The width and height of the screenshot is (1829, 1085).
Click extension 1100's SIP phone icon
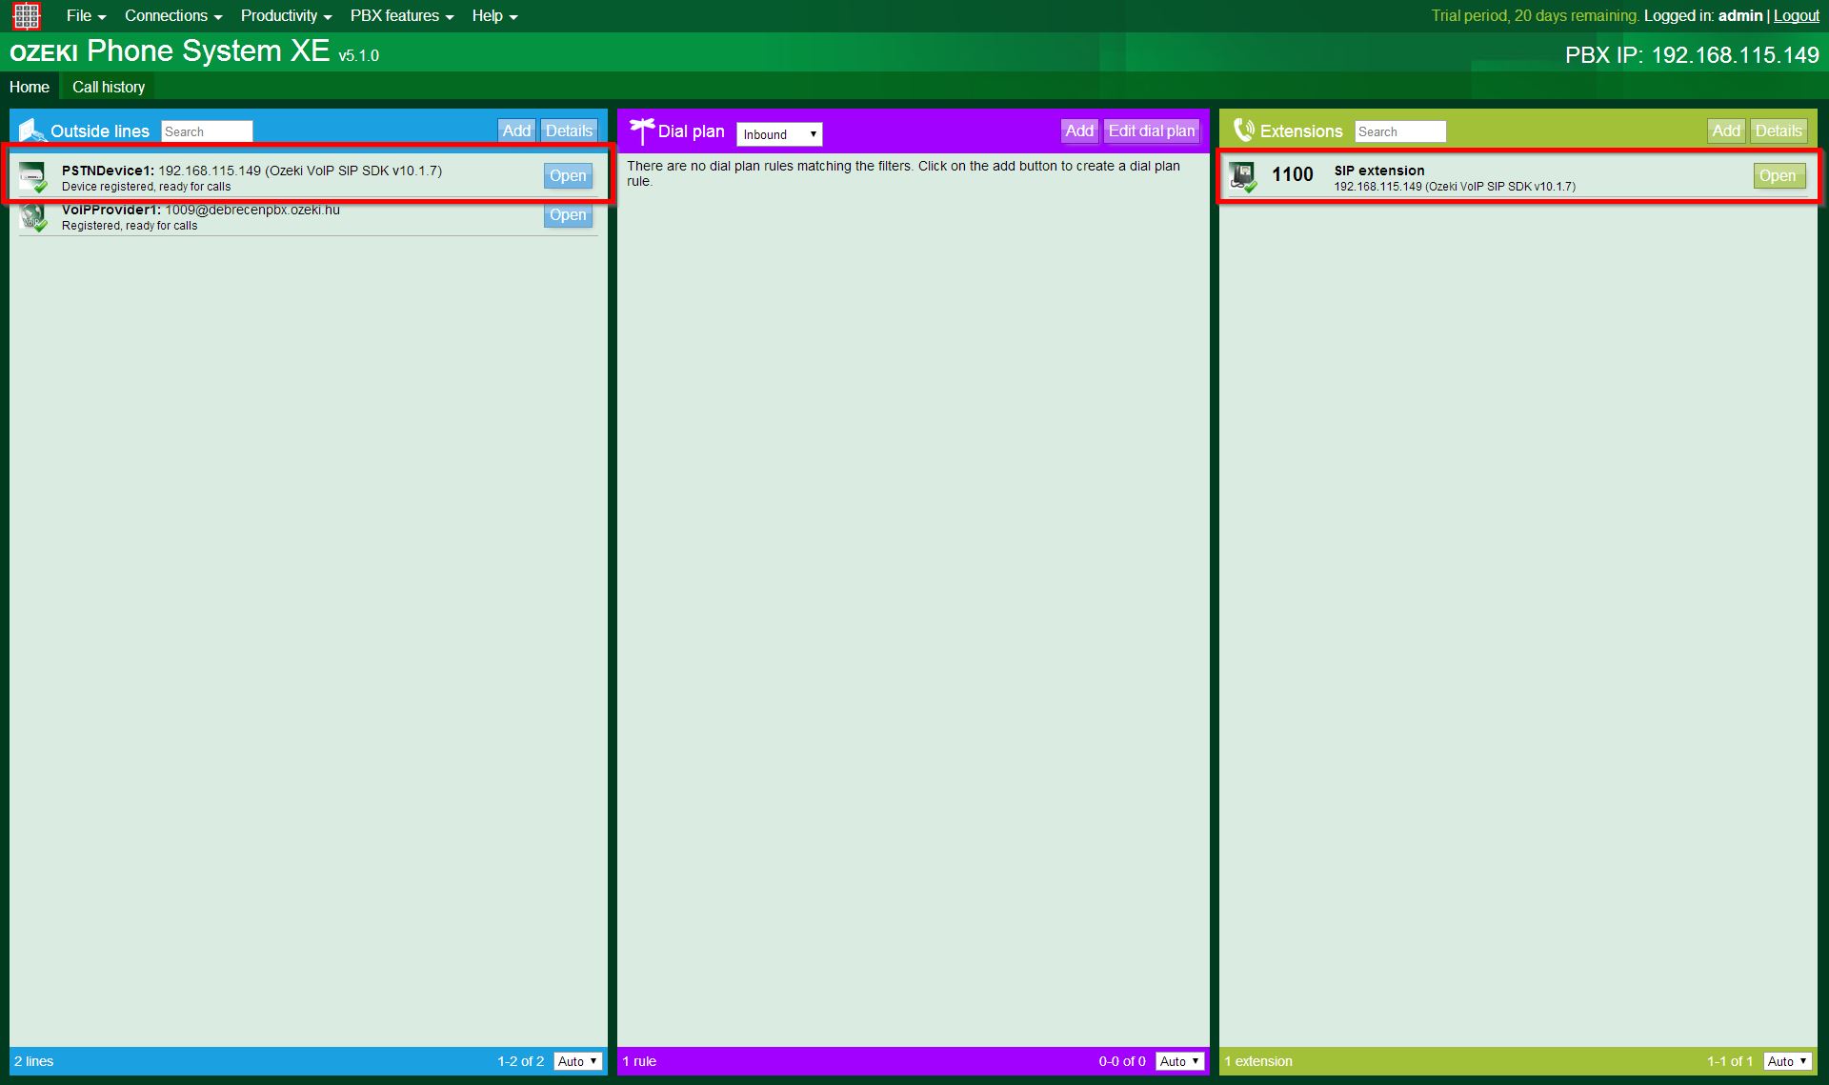click(1243, 174)
